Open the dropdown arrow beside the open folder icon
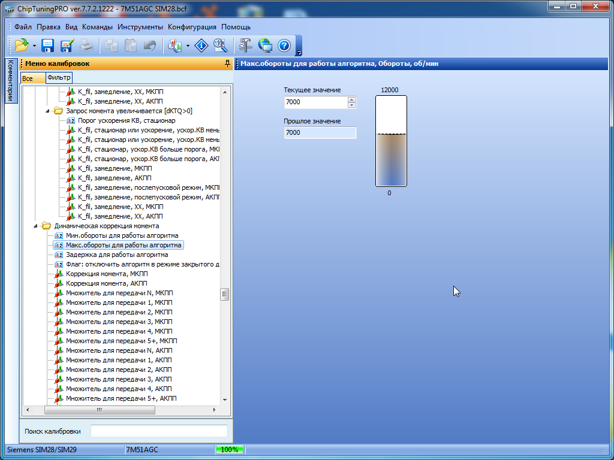614x460 pixels. 34,46
